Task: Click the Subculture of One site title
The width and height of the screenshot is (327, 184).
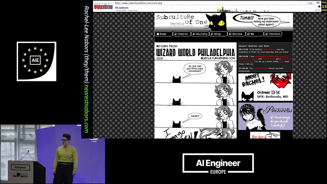Action: [x=181, y=19]
